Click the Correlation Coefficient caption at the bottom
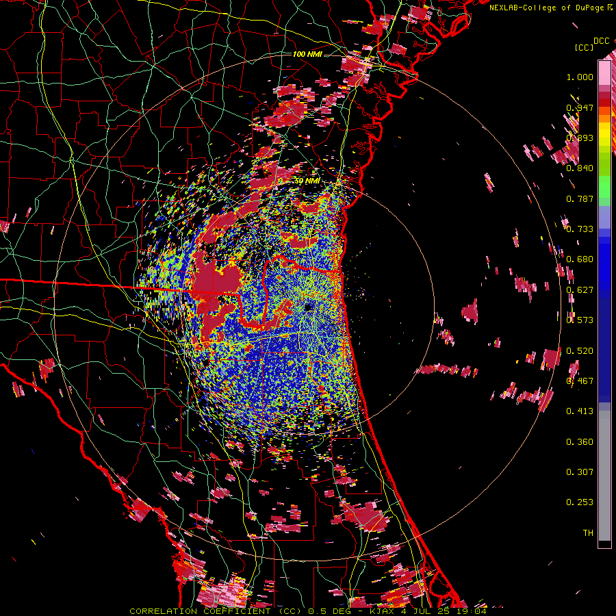Image resolution: width=616 pixels, height=616 pixels. coord(308,611)
